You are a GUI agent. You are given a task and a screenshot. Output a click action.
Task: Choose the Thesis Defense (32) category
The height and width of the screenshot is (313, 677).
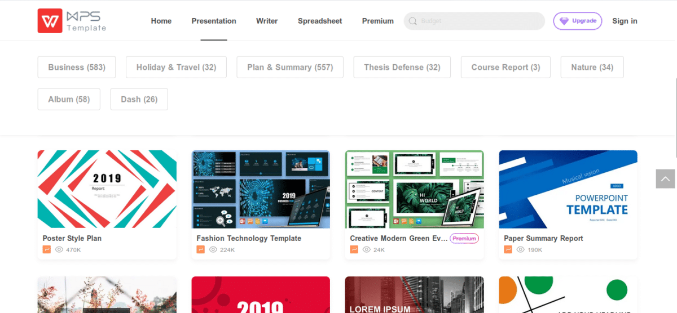coord(402,67)
